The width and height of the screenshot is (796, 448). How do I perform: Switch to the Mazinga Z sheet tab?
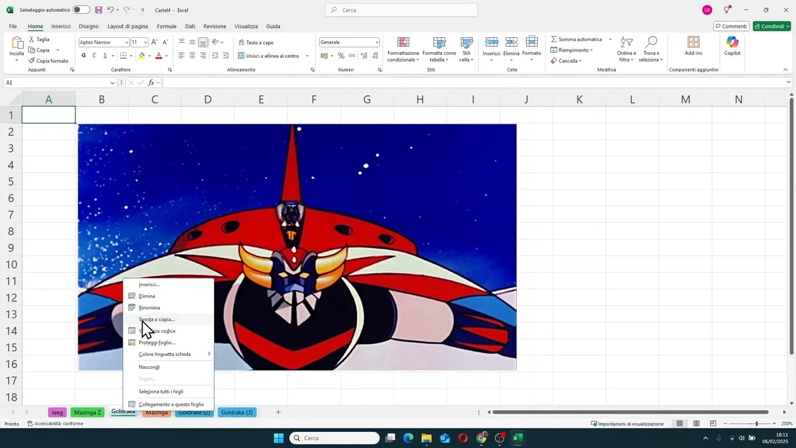coord(87,413)
